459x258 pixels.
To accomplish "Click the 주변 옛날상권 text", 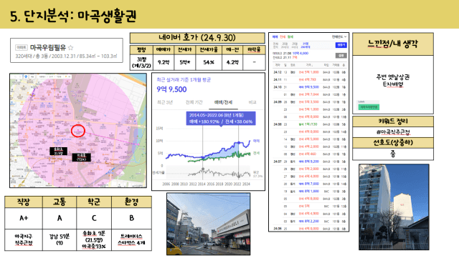I will point(393,77).
